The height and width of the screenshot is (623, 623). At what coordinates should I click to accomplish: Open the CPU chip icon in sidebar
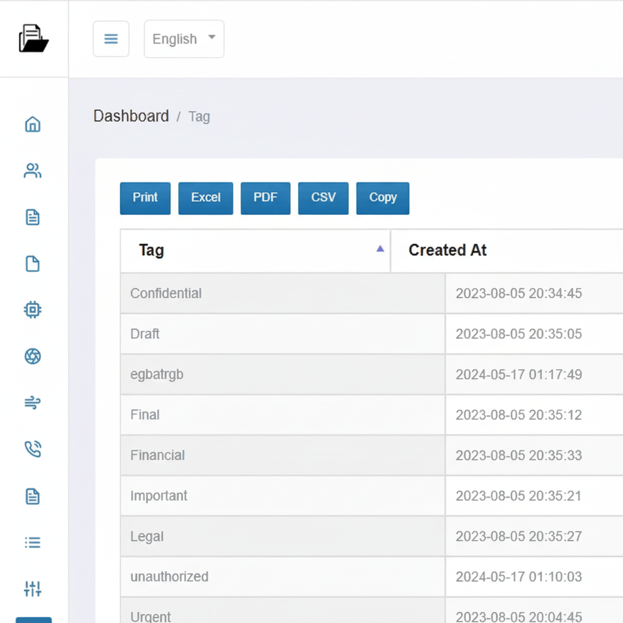(x=32, y=310)
